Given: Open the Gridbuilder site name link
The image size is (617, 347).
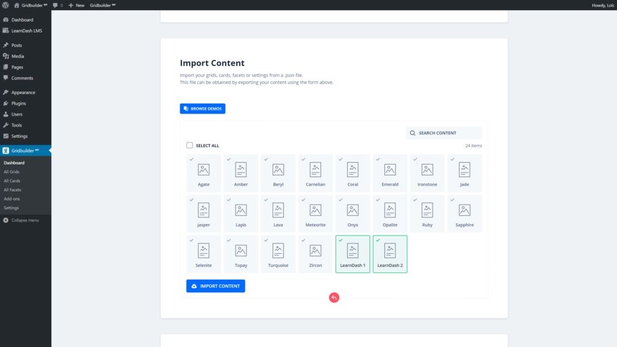Looking at the screenshot, I should point(34,5).
